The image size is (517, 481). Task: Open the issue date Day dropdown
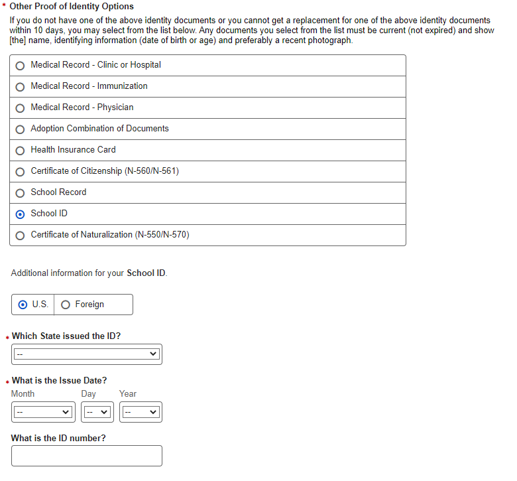[x=97, y=412]
